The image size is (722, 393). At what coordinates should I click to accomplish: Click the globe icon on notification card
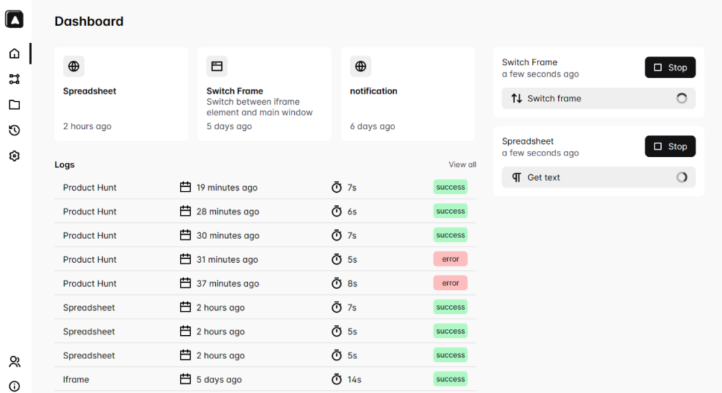[360, 66]
